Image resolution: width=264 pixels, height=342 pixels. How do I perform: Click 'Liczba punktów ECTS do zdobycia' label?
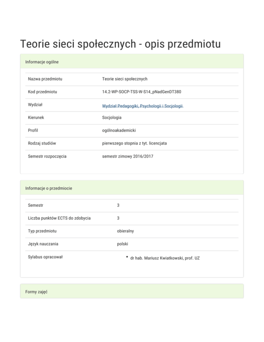pos(59,218)
